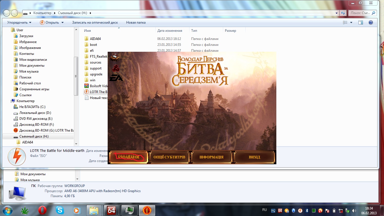This screenshot has width=384, height=216.
Task: Open the green leaf taskbar app
Action: 25,210
